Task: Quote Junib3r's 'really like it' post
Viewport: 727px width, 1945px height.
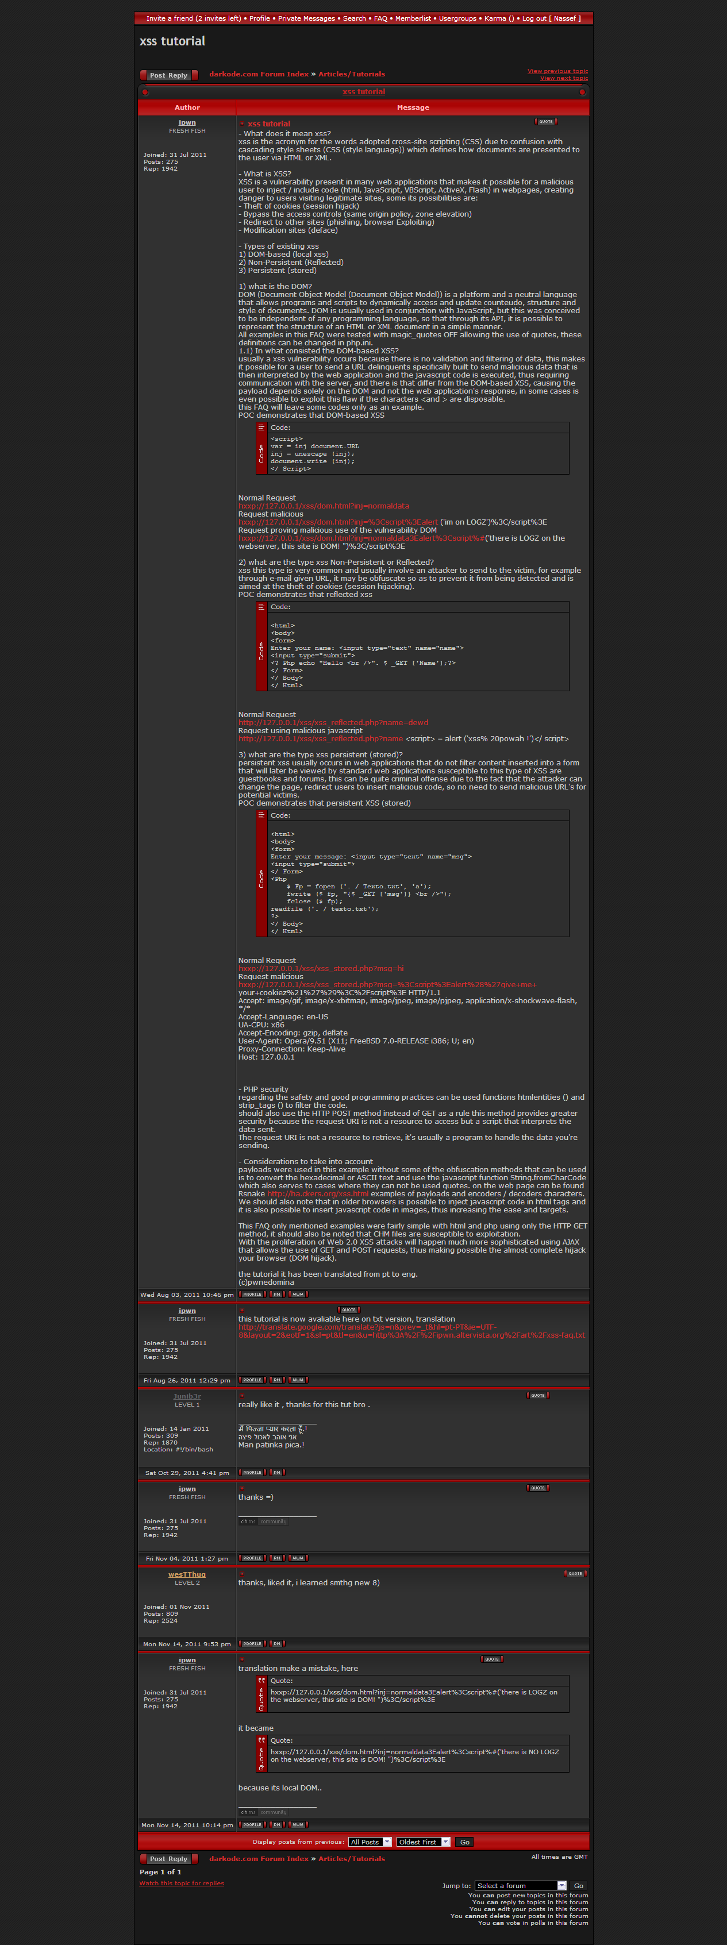Action: [537, 1396]
